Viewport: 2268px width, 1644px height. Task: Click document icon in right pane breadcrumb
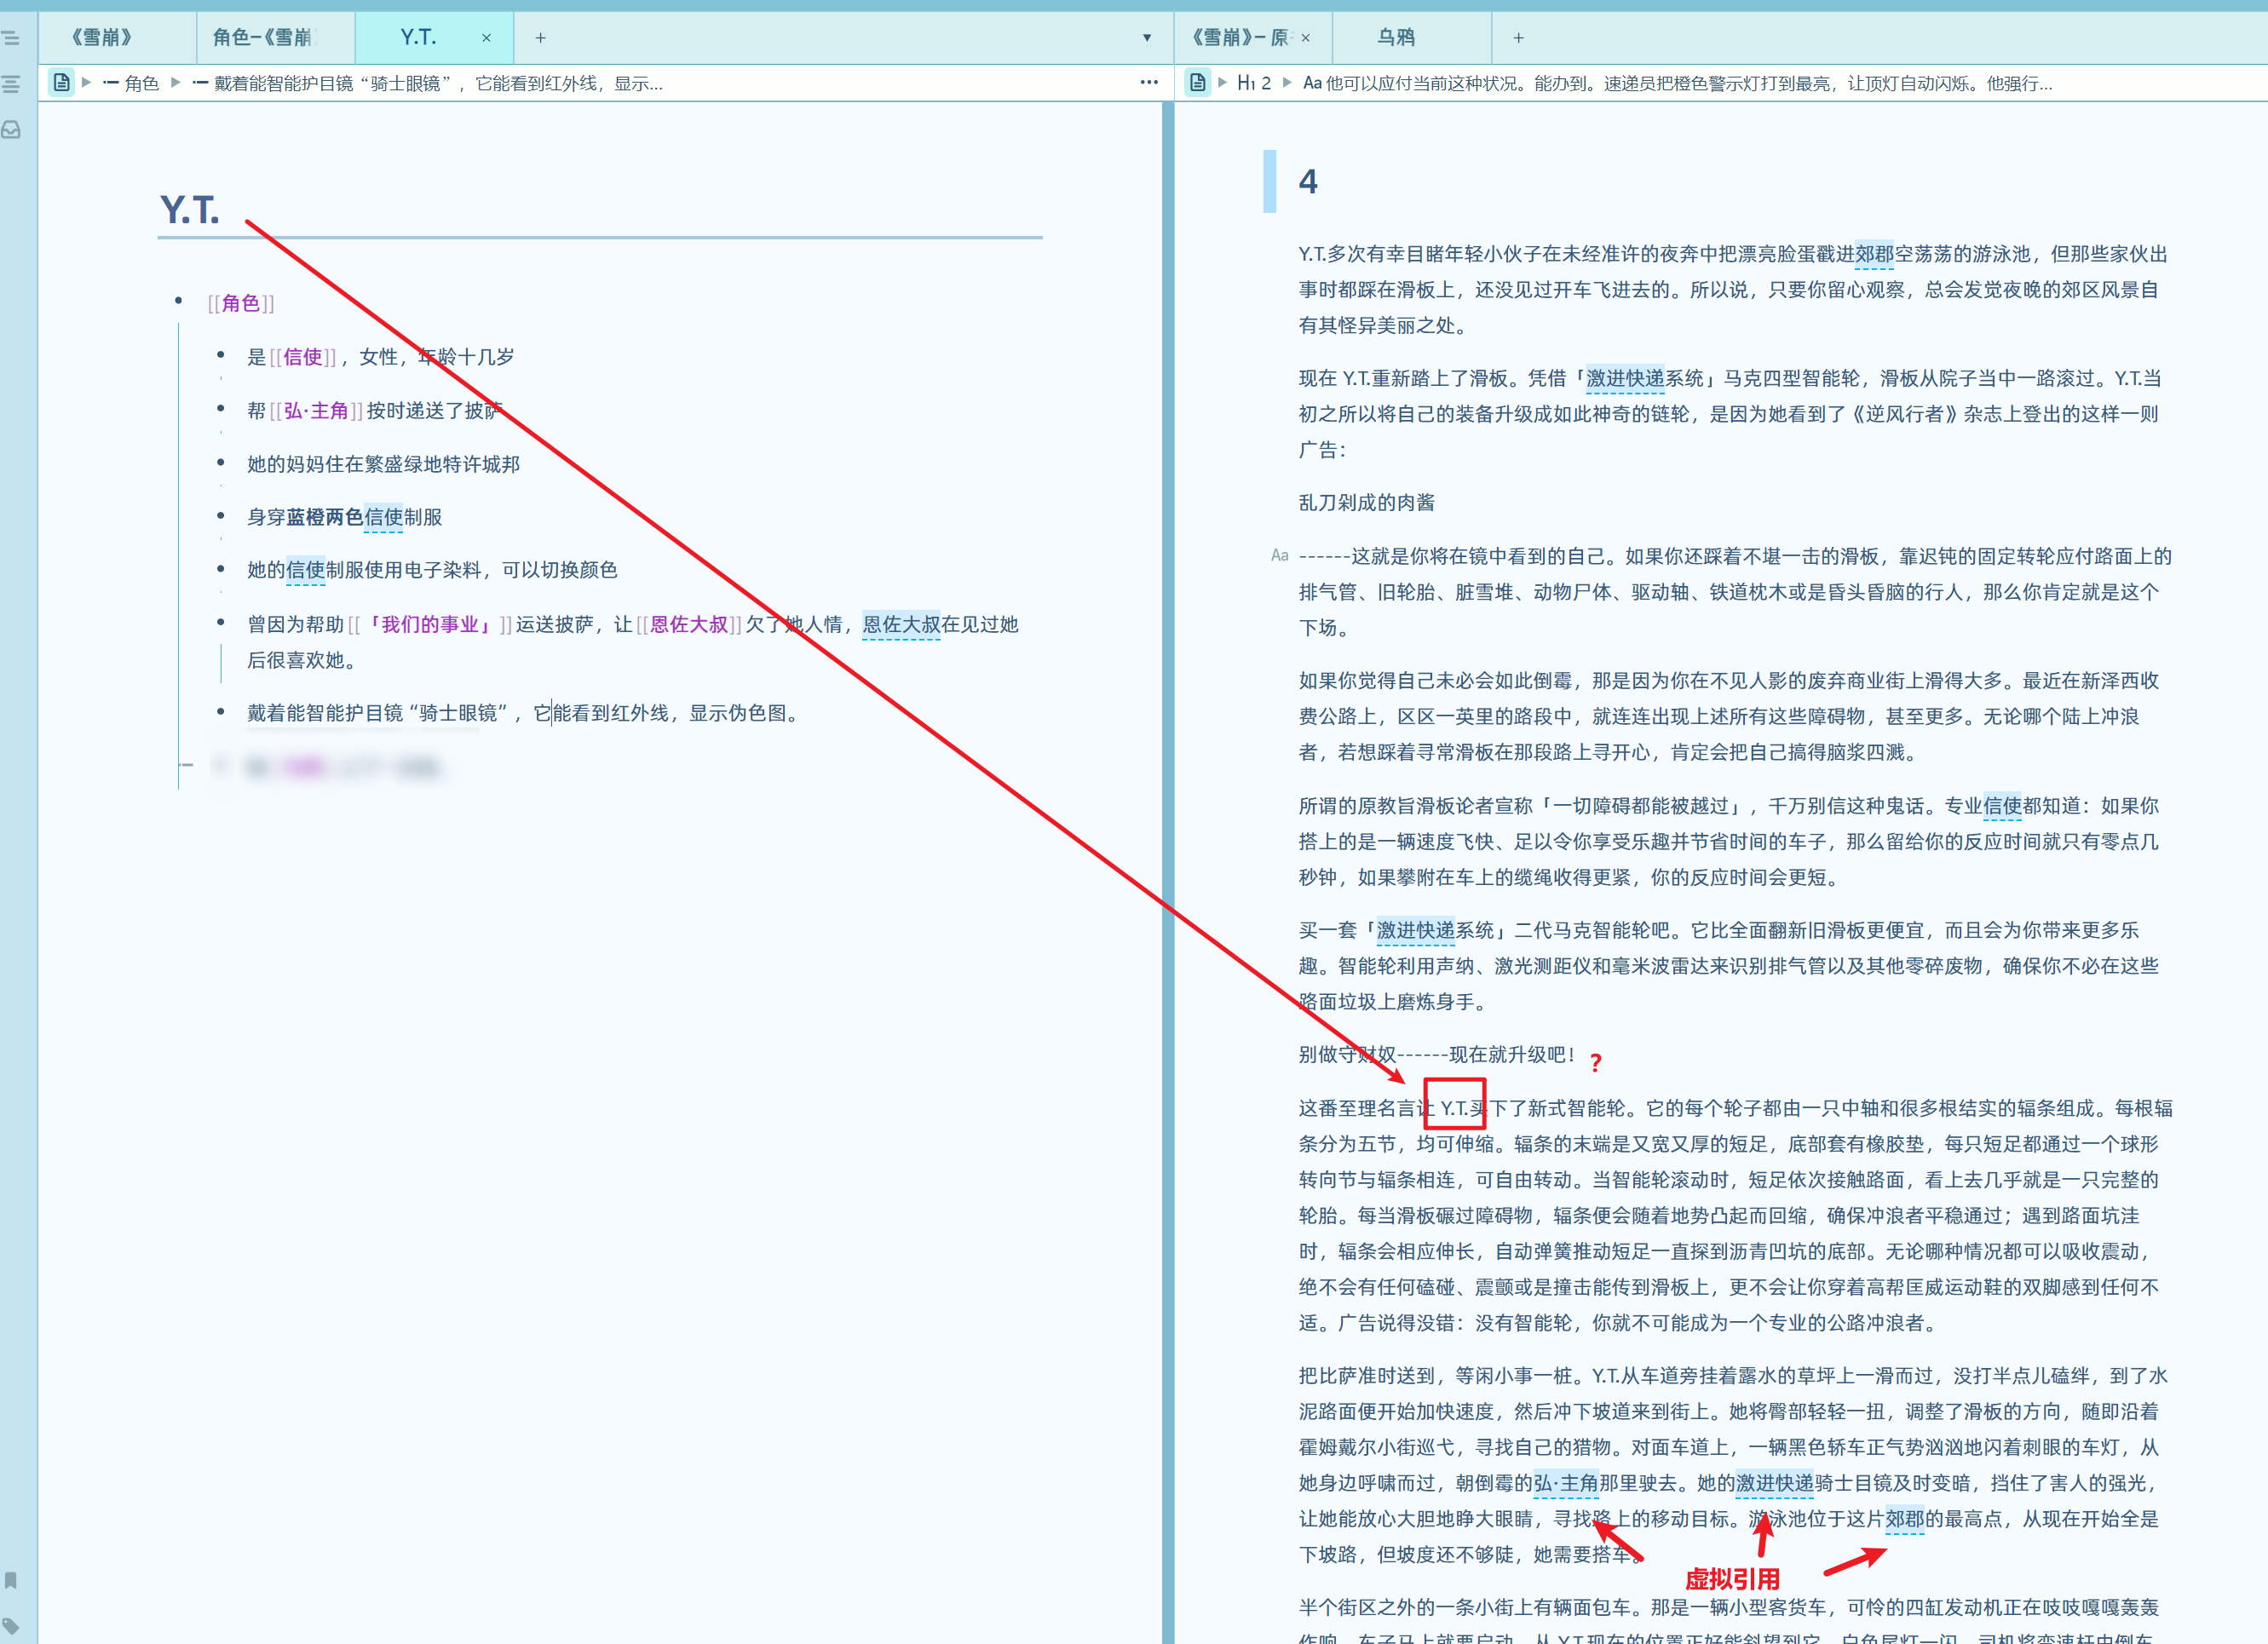[1197, 83]
